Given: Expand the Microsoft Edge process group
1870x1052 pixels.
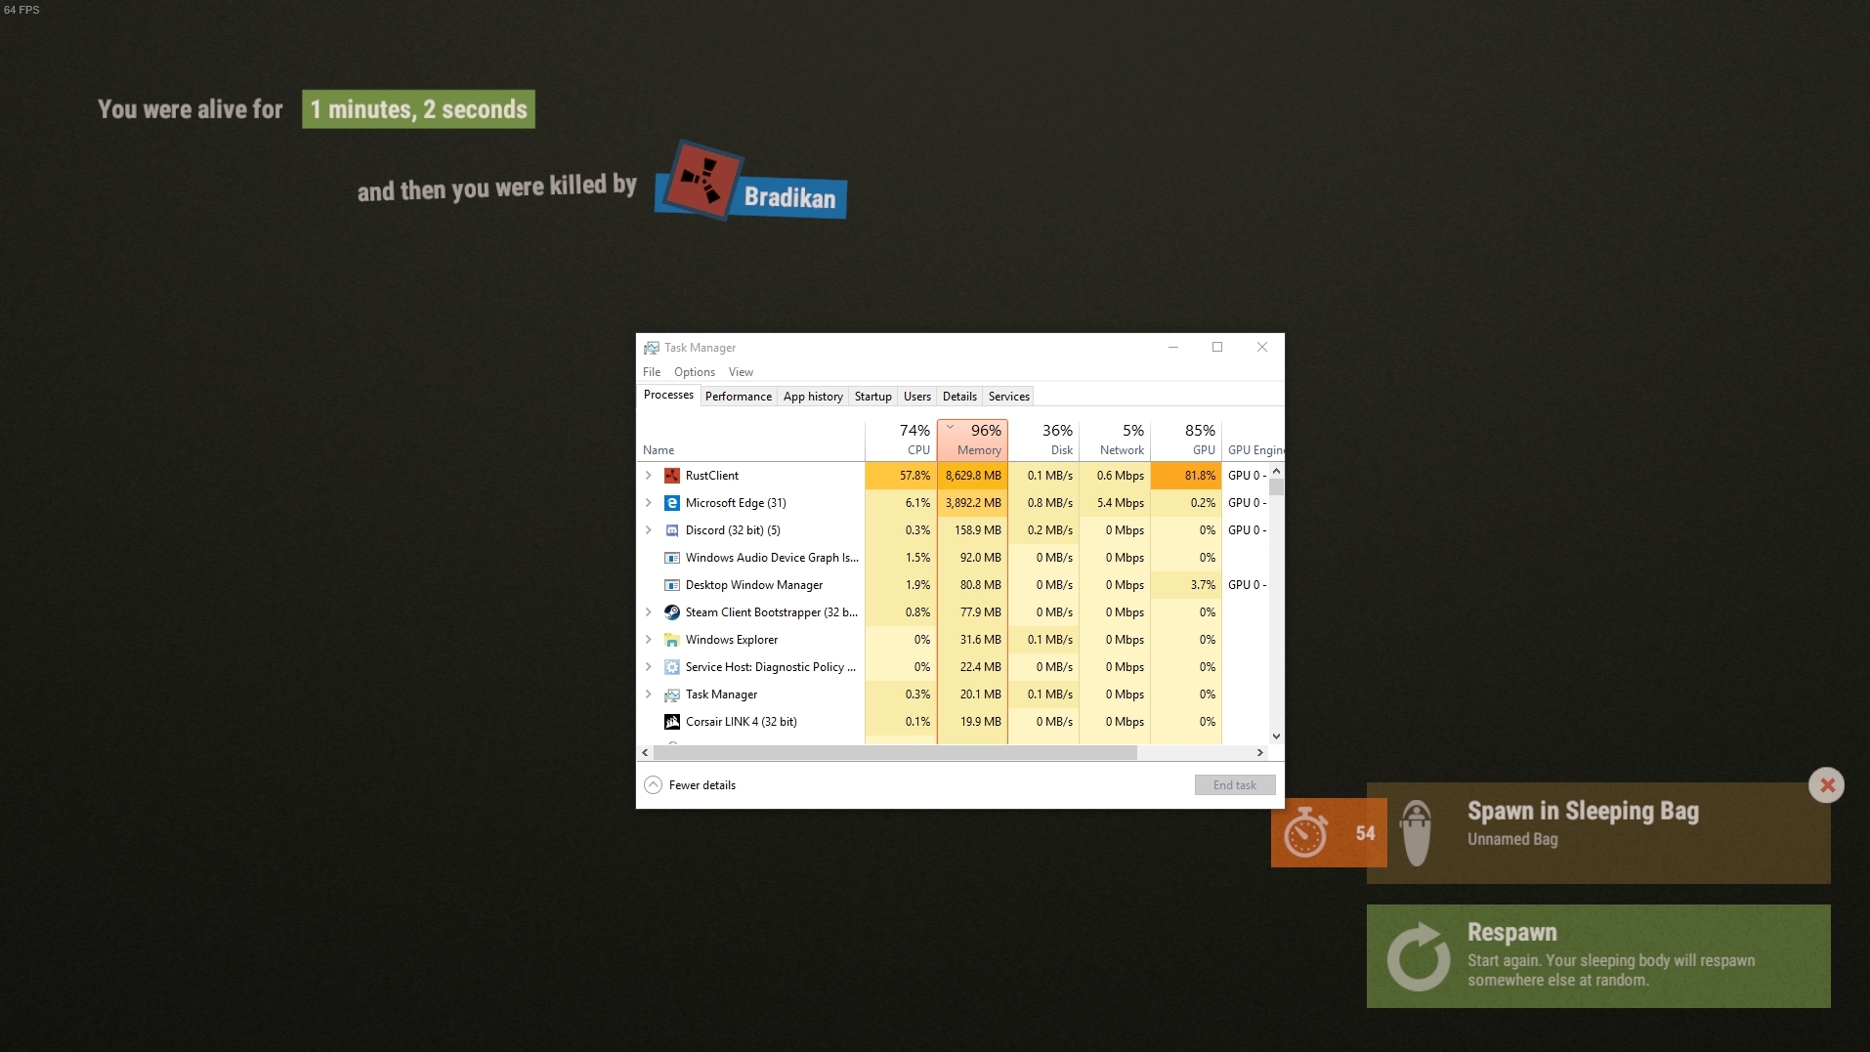Looking at the screenshot, I should (x=649, y=503).
